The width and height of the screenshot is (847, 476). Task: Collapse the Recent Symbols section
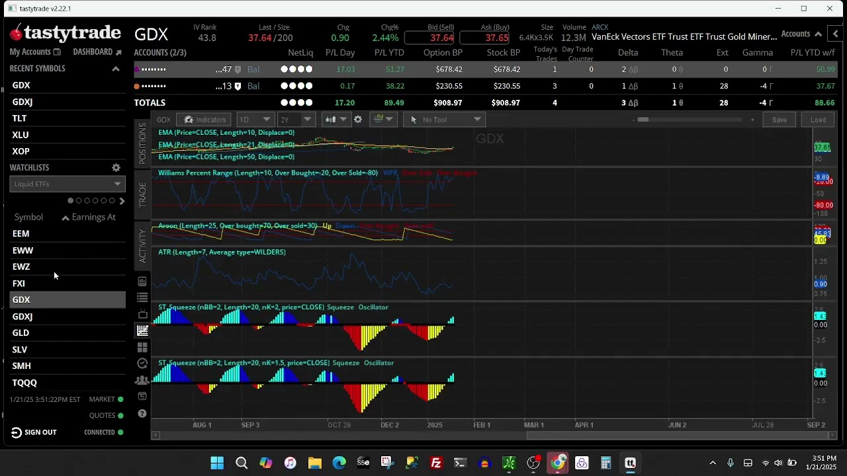(x=116, y=69)
